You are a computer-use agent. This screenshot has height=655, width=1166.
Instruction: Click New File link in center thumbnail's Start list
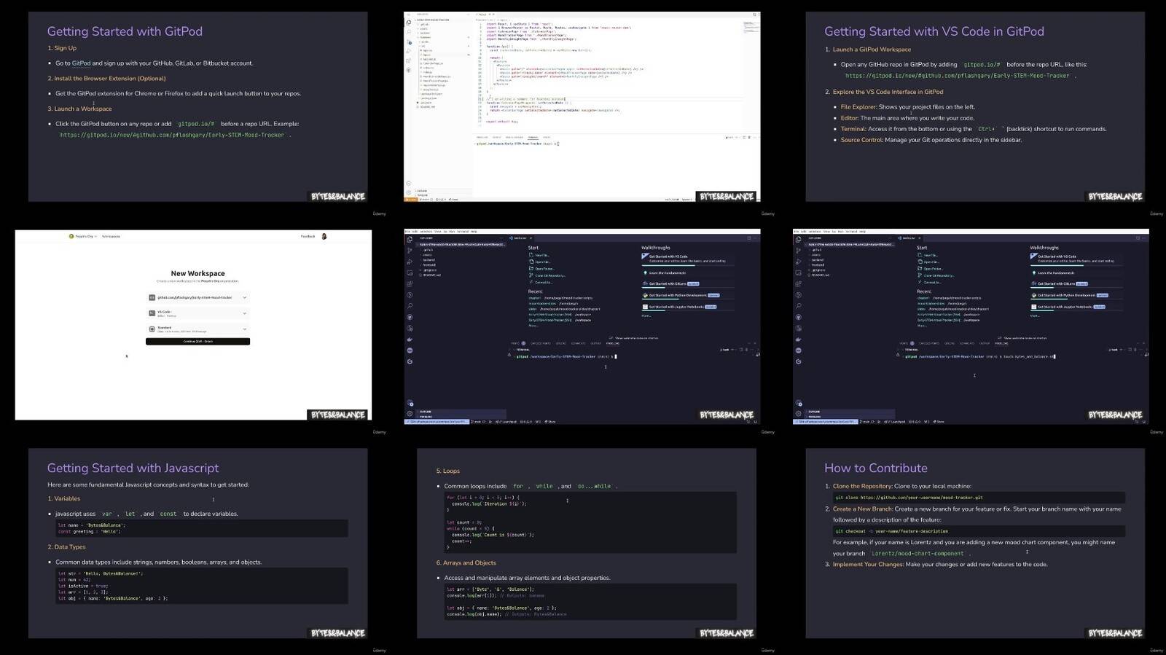540,255
